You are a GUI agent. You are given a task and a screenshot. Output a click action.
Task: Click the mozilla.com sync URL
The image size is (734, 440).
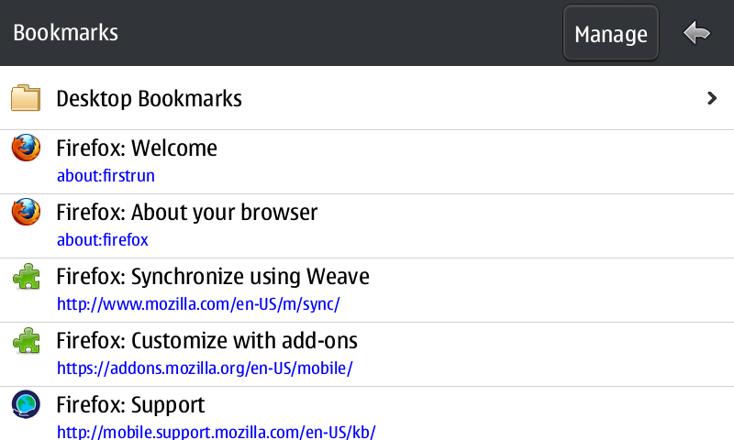coord(198,304)
